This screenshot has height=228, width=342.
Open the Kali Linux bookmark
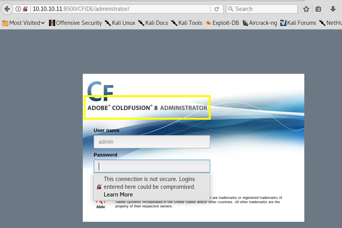pos(120,23)
